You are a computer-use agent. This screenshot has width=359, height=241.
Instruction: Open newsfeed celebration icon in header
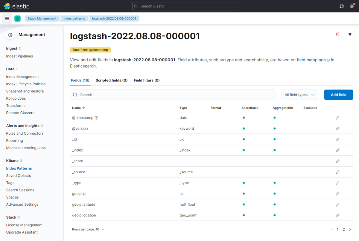point(352,6)
